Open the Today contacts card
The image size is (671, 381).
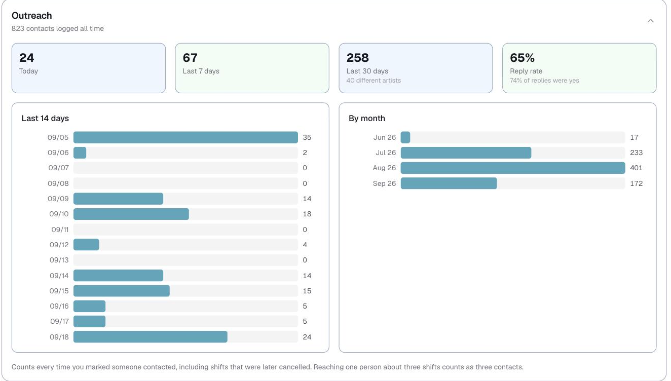coord(89,68)
